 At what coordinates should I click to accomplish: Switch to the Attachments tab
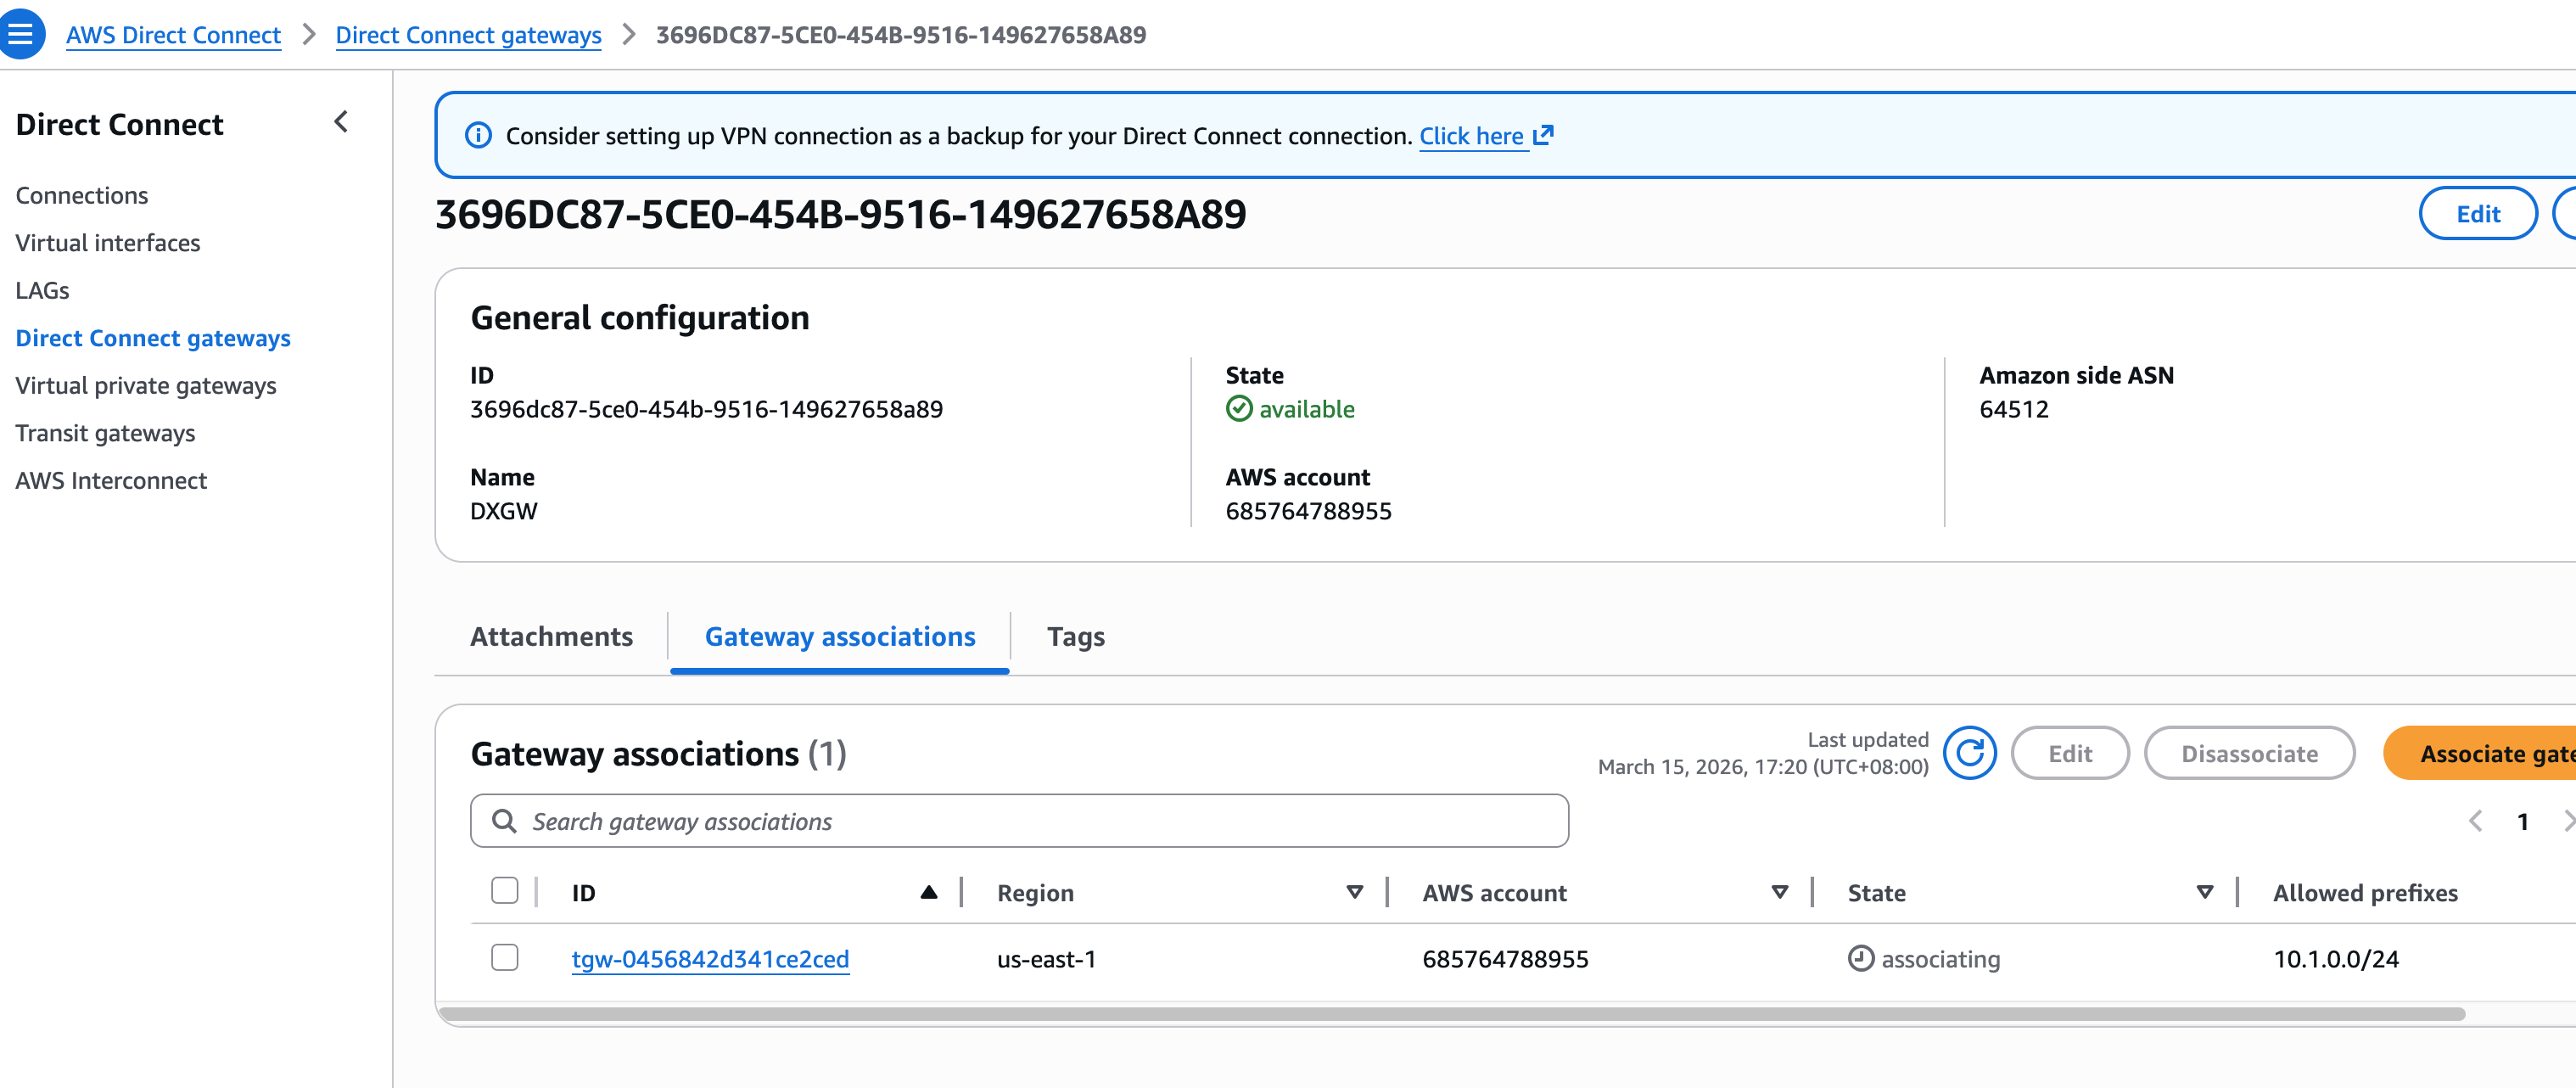point(551,636)
